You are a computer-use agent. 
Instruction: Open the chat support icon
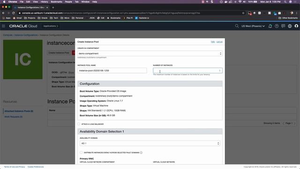tap(283, 26)
